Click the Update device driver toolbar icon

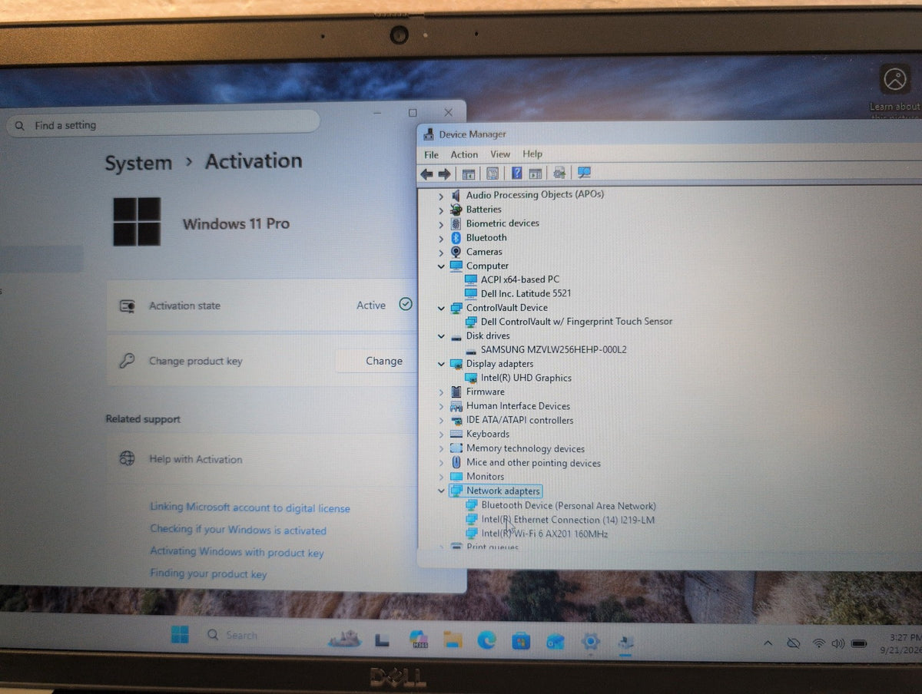coord(559,173)
